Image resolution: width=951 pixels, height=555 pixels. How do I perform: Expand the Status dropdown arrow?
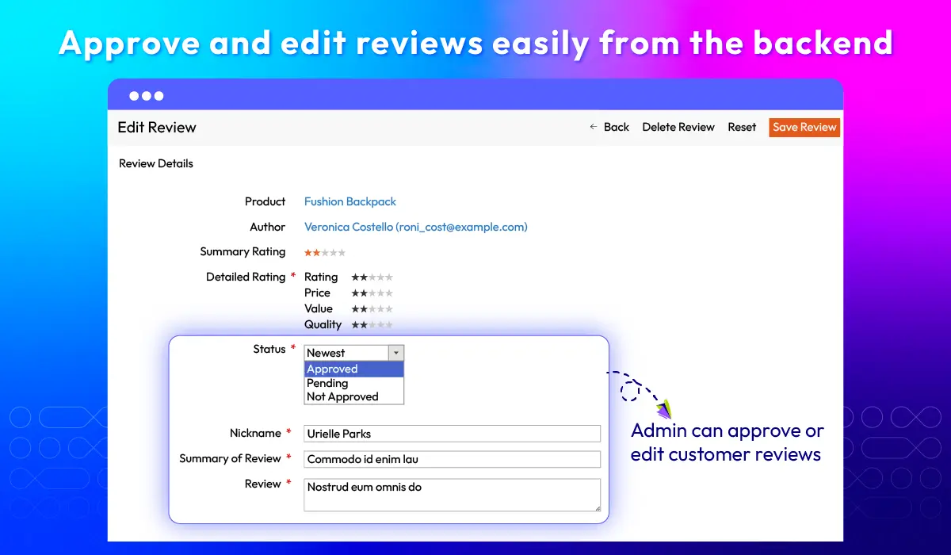point(396,353)
